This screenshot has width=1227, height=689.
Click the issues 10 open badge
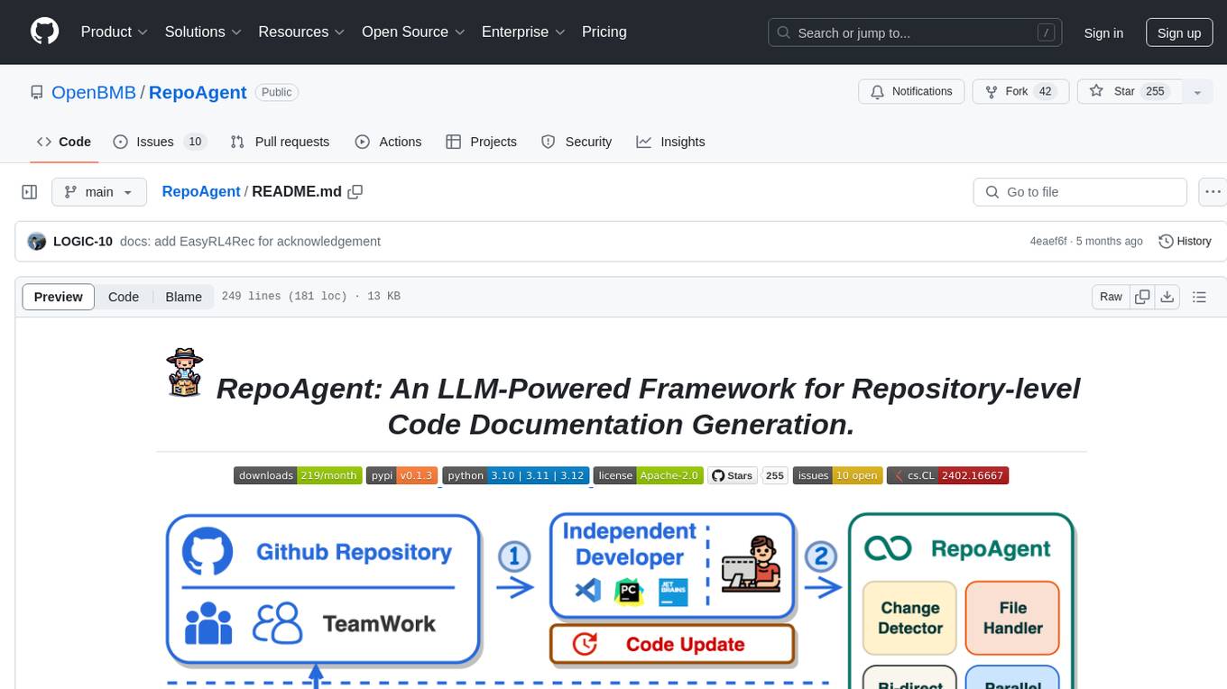[837, 475]
